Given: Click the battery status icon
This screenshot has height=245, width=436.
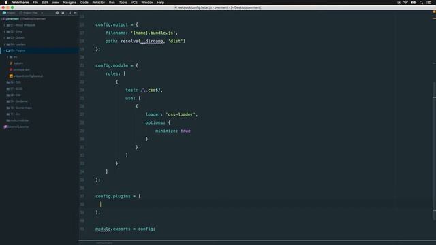Looking at the screenshot, I should 414,3.
